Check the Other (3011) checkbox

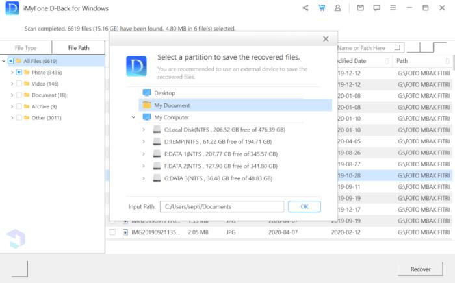coord(19,117)
